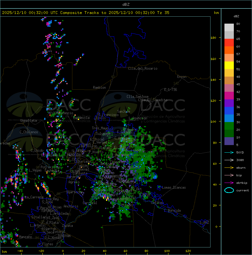Click the 'TUPUNGATO' label
This screenshot has height=255, width=252.
tap(49, 210)
